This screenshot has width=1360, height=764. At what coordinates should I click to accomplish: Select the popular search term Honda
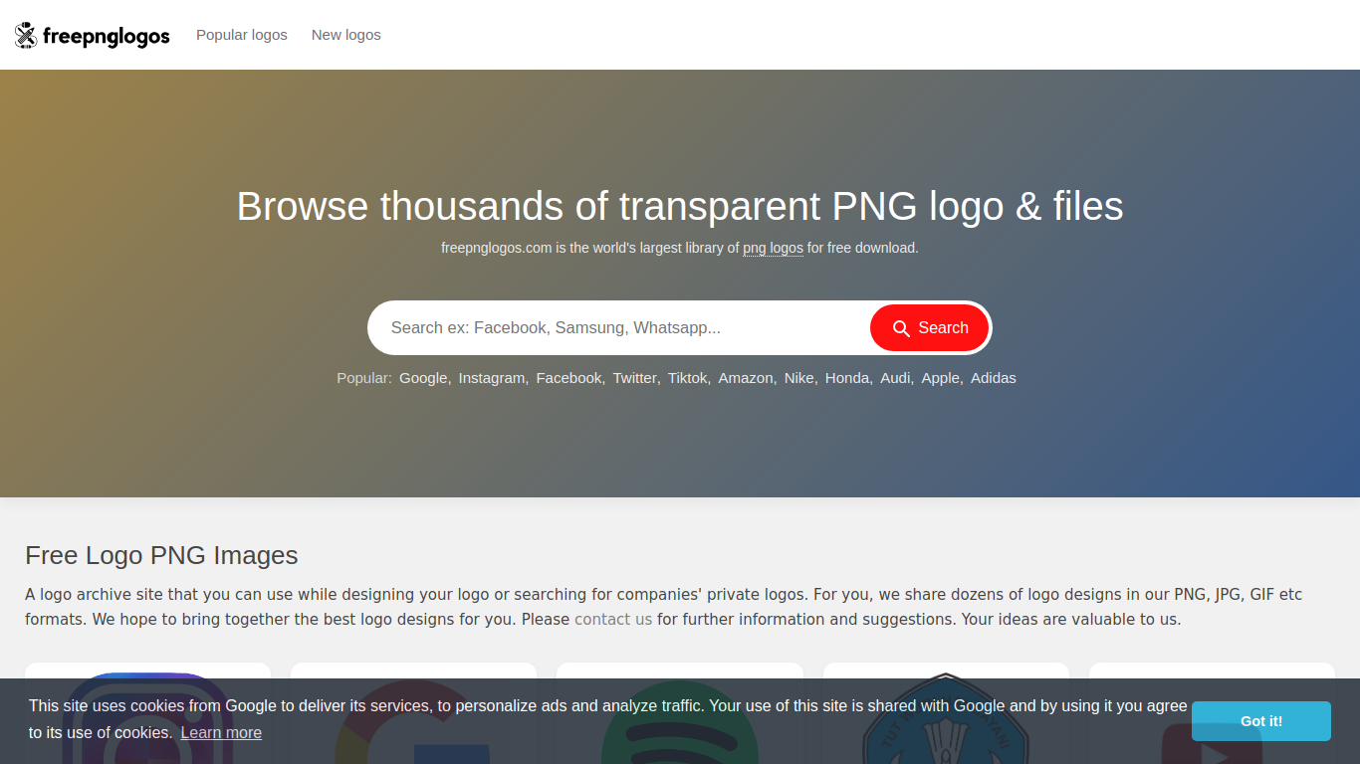[847, 378]
